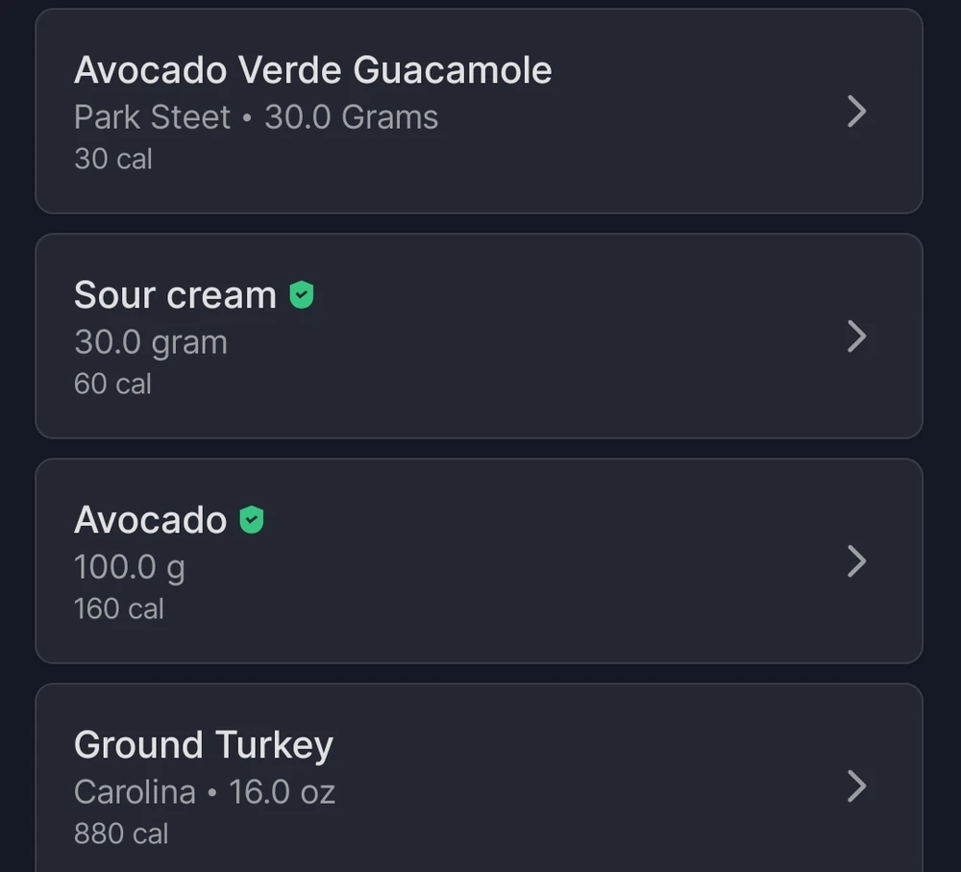961x872 pixels.
Task: Open the Ground Turkey food title
Action: (204, 746)
